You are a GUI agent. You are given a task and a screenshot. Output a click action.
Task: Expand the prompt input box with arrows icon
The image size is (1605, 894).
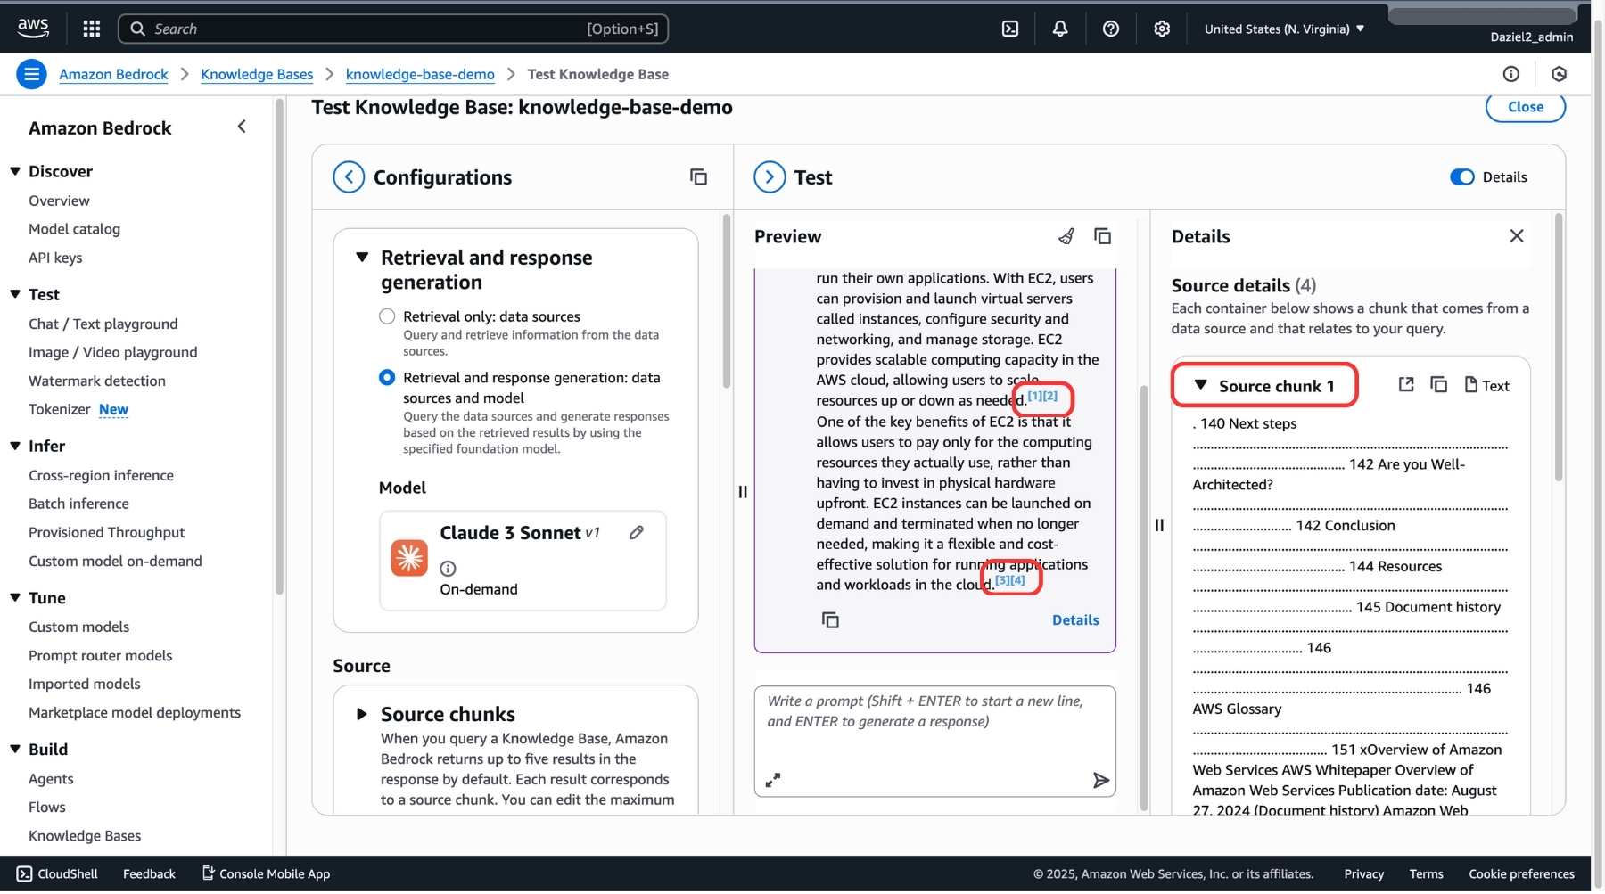[x=772, y=782]
